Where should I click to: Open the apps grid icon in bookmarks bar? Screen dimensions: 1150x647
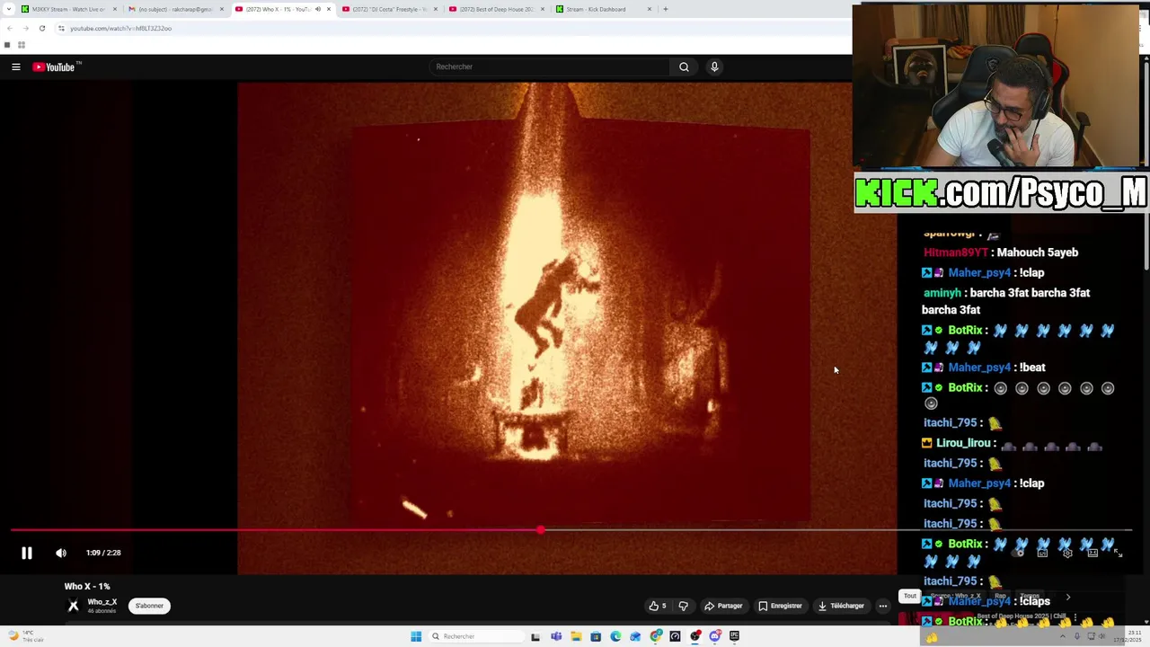(x=21, y=45)
